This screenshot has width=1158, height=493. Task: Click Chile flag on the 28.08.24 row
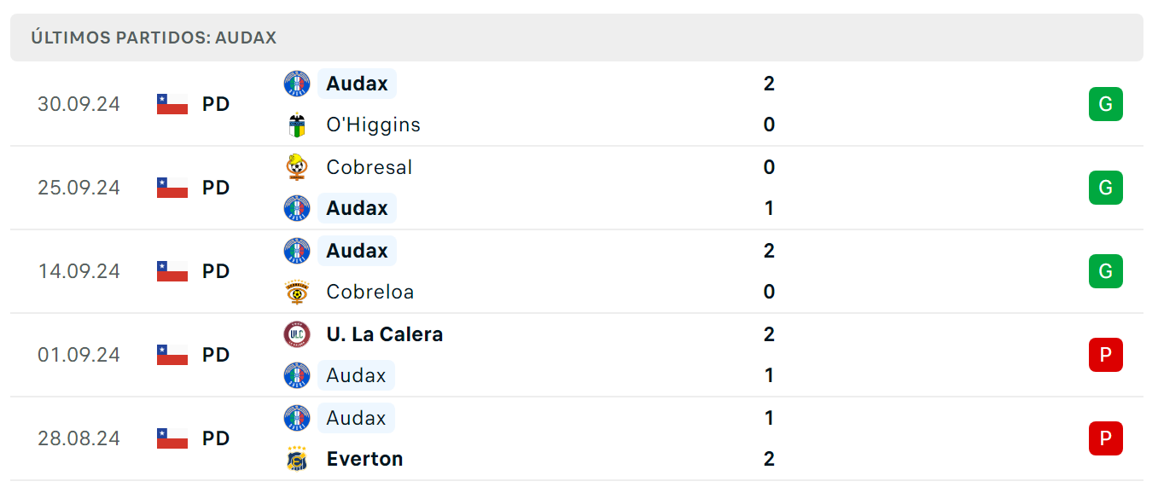(172, 438)
